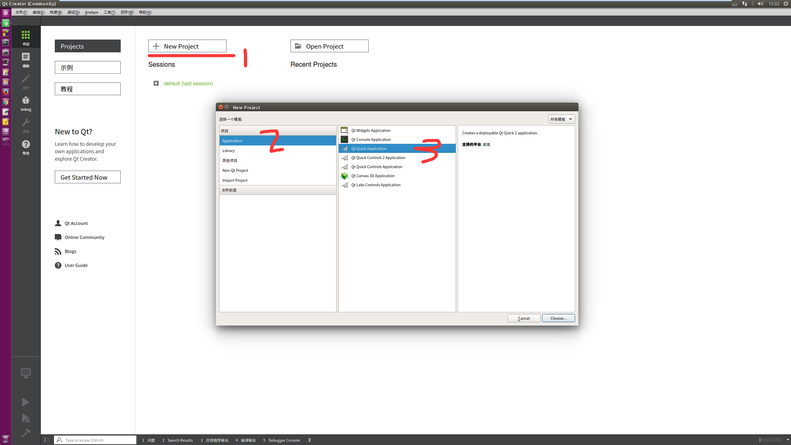Click the Blogs RSS icon
This screenshot has width=791, height=445.
[58, 251]
